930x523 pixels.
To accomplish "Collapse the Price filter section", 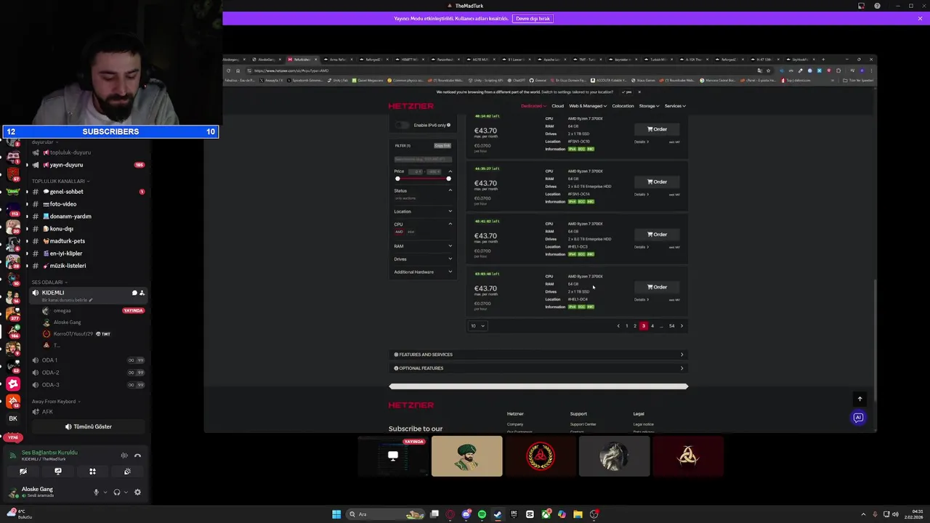I will coord(450,171).
